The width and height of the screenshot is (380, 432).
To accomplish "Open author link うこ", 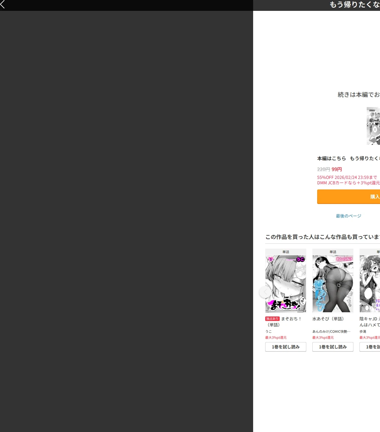I will tap(269, 331).
